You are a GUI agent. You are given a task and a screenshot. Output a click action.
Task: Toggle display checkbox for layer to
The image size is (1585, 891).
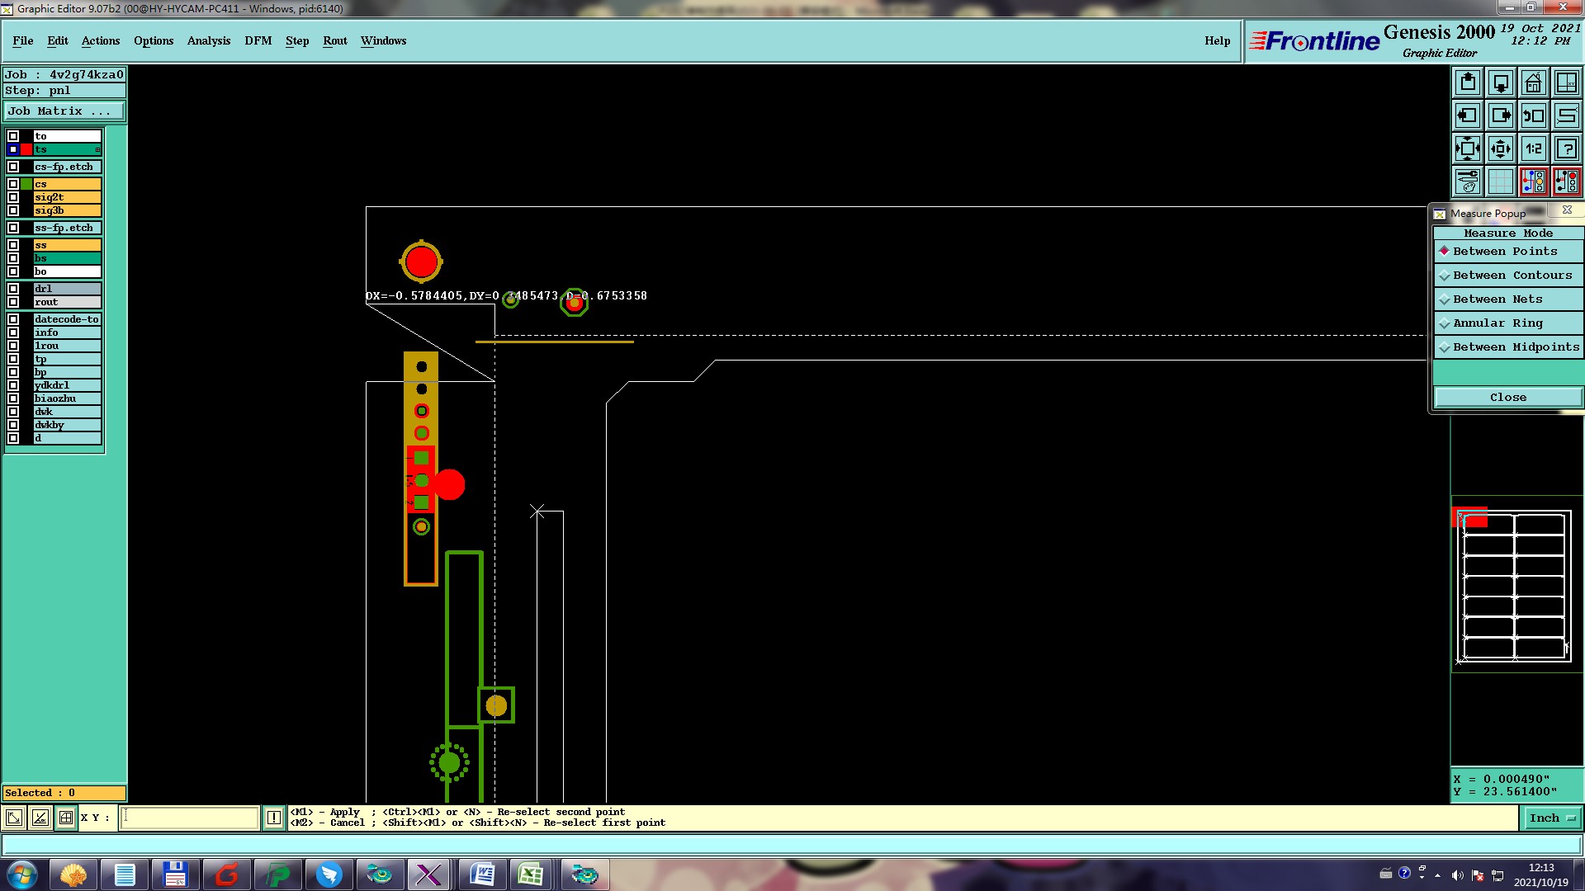click(x=13, y=136)
